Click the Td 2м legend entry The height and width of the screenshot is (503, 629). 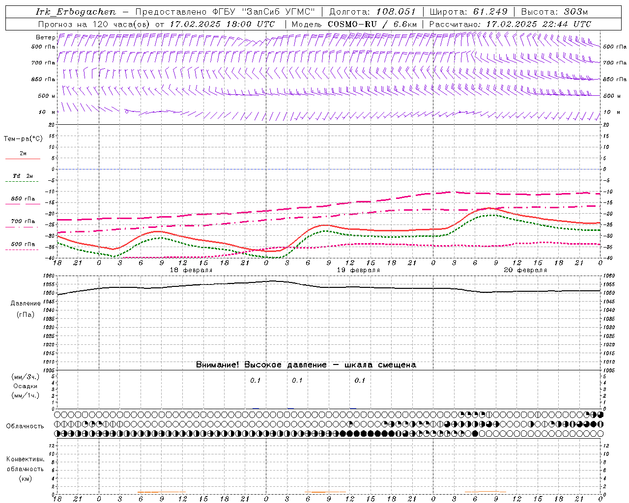pyautogui.click(x=23, y=176)
